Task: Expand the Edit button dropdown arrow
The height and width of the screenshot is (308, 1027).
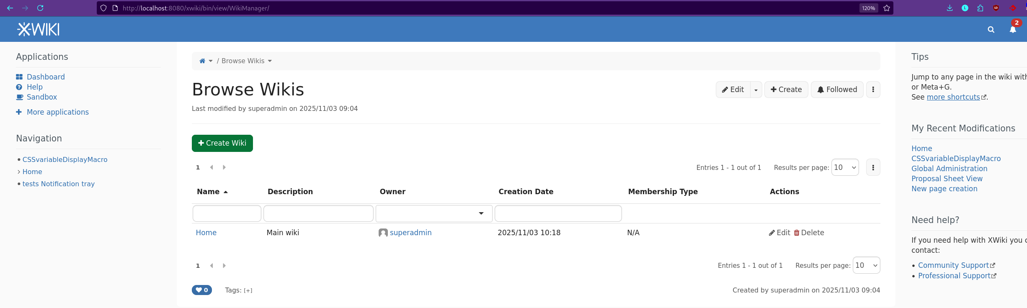Action: [756, 90]
